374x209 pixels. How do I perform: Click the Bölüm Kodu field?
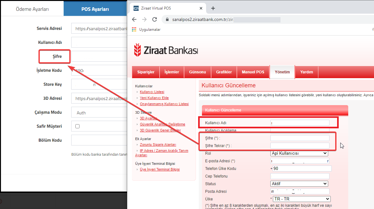click(99, 140)
